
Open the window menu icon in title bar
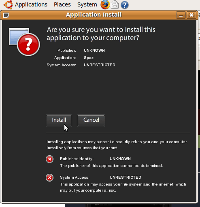coord(6,15)
